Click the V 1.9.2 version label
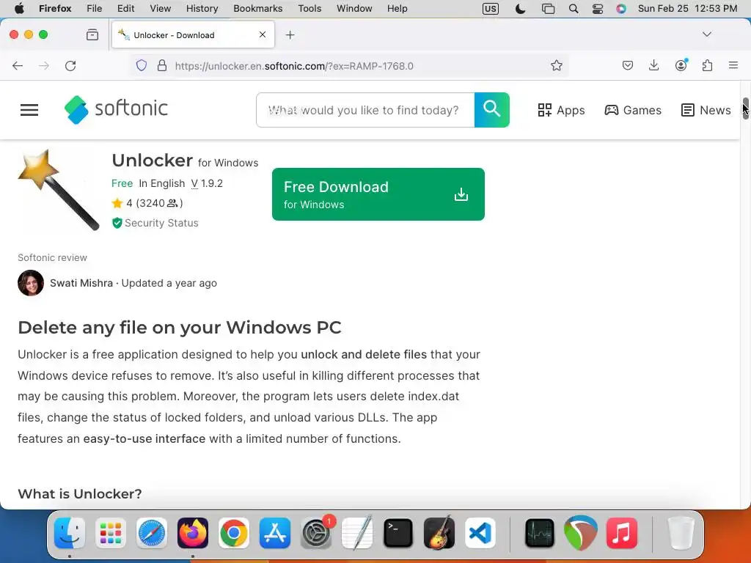Image resolution: width=751 pixels, height=563 pixels. pos(207,183)
